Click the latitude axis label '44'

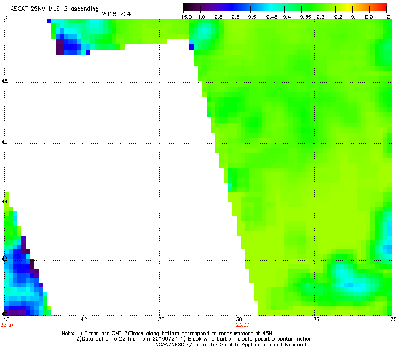(4, 202)
